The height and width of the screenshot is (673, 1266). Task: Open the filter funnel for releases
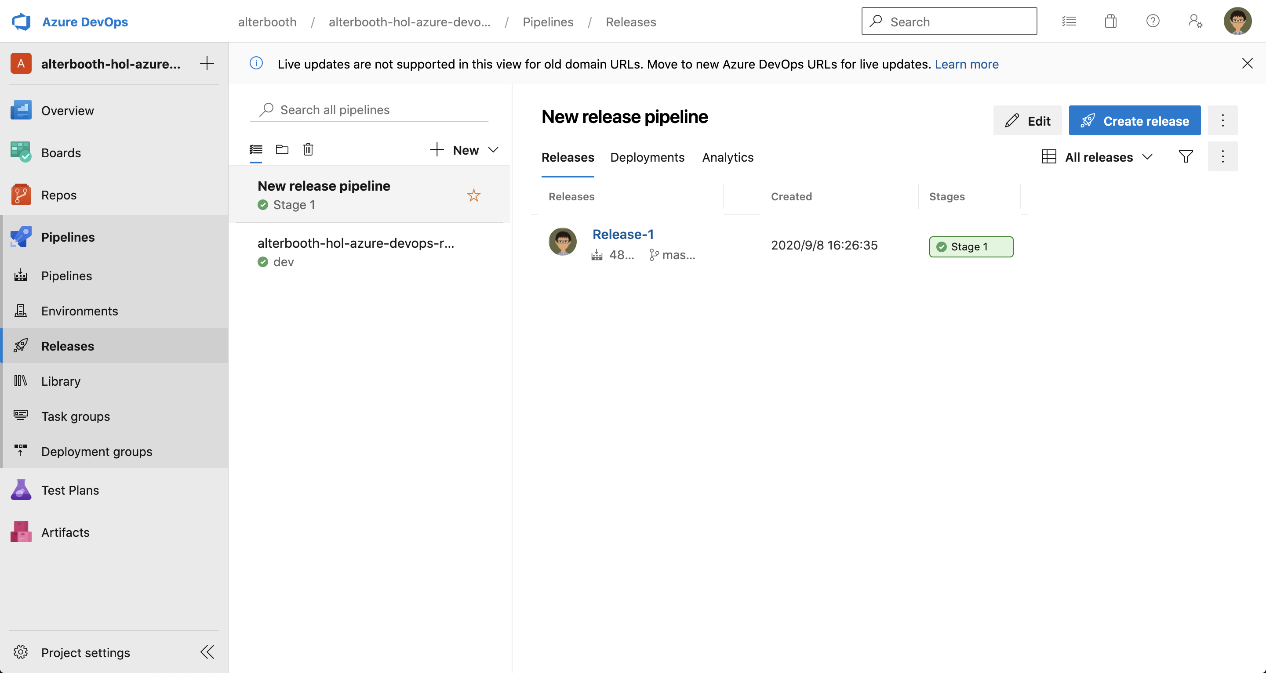point(1186,157)
